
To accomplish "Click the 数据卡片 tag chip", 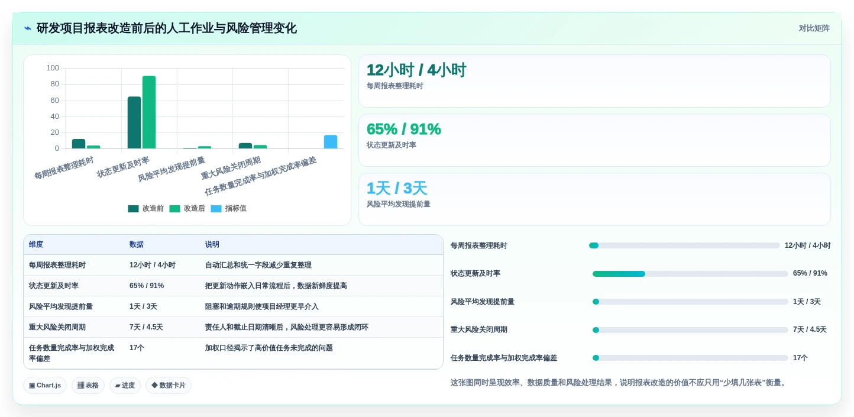I will [169, 386].
